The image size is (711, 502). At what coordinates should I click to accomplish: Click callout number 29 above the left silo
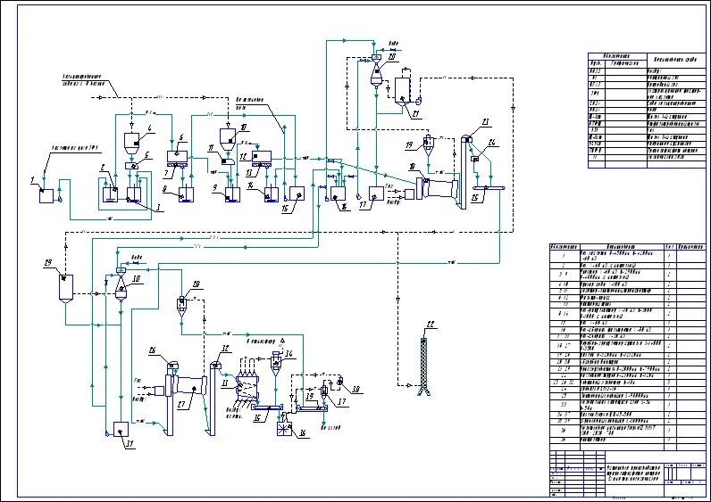48,263
